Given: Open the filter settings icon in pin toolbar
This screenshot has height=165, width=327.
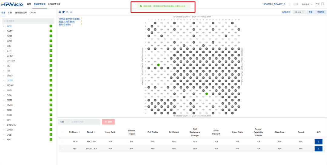Looking at the screenshot, I should (60, 12).
